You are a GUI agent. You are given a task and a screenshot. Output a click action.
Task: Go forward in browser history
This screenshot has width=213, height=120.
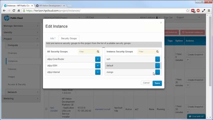tap(9, 10)
